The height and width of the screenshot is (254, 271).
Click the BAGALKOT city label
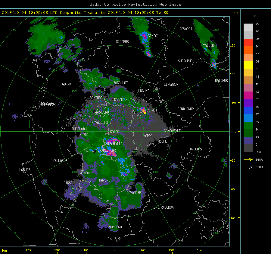point(120,83)
